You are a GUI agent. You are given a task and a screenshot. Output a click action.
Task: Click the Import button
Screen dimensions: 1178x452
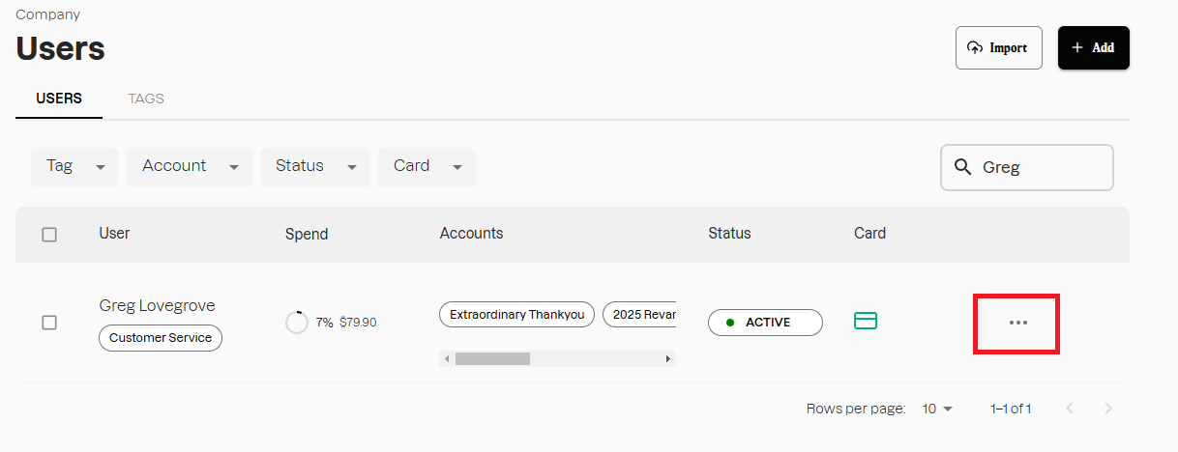pyautogui.click(x=998, y=47)
